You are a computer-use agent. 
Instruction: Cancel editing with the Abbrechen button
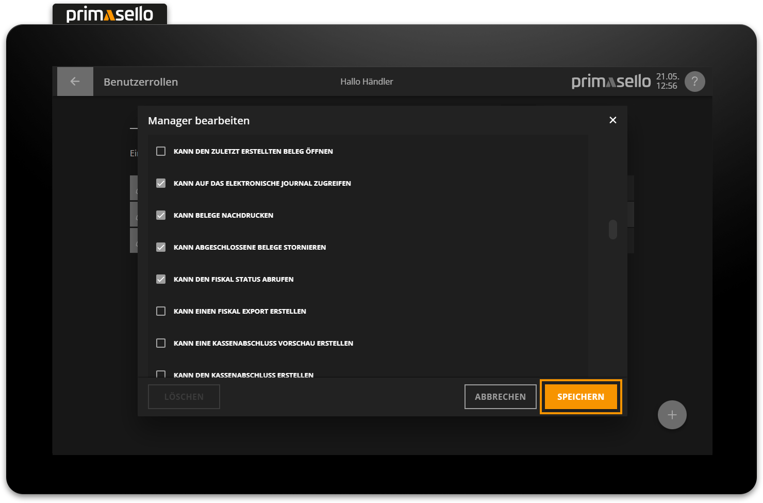pyautogui.click(x=500, y=397)
